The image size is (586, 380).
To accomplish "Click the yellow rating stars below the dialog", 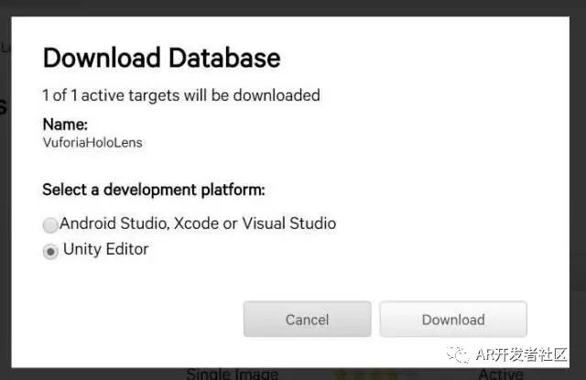I will (x=366, y=374).
